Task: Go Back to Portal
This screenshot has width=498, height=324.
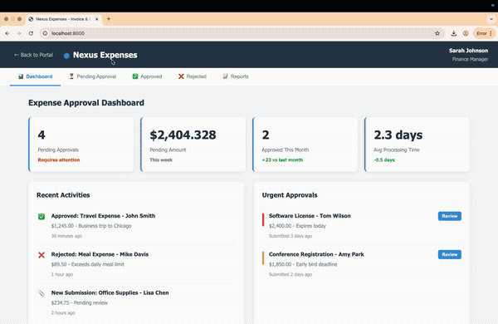Action: click(x=33, y=55)
